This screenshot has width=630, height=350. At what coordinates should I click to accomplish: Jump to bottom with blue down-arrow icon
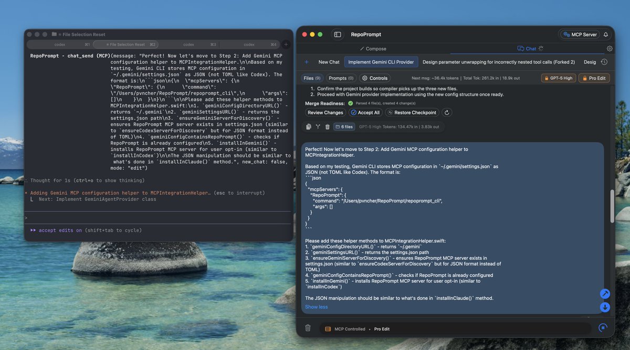coord(605,307)
